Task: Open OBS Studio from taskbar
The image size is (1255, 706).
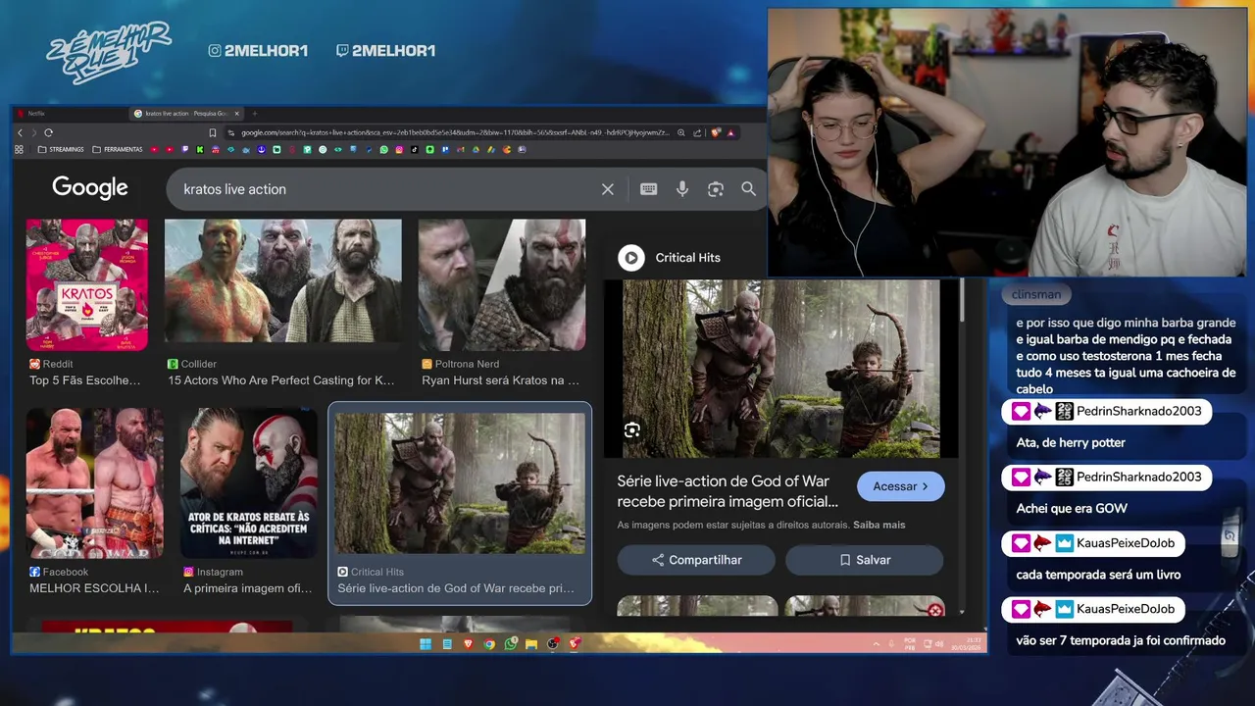Action: coord(553,644)
